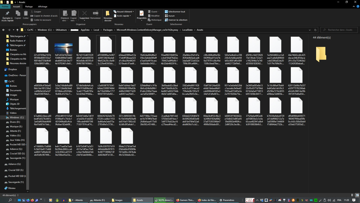Screen dimensions: 360x203
Task: Click Copier le chemin d'accès
Action: point(44,16)
